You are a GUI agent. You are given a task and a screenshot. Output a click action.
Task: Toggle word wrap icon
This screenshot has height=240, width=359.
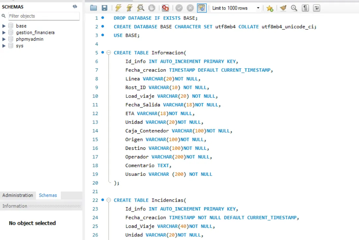point(317,8)
